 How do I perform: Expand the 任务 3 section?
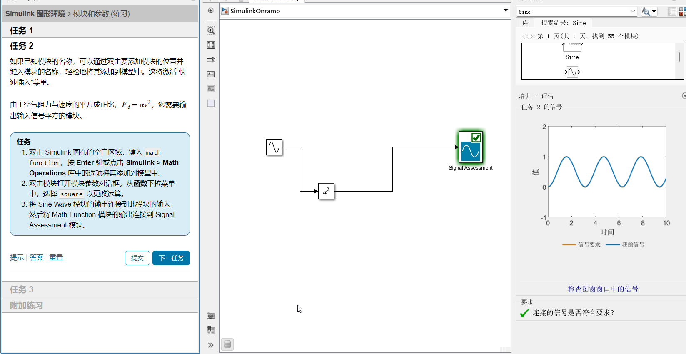100,289
